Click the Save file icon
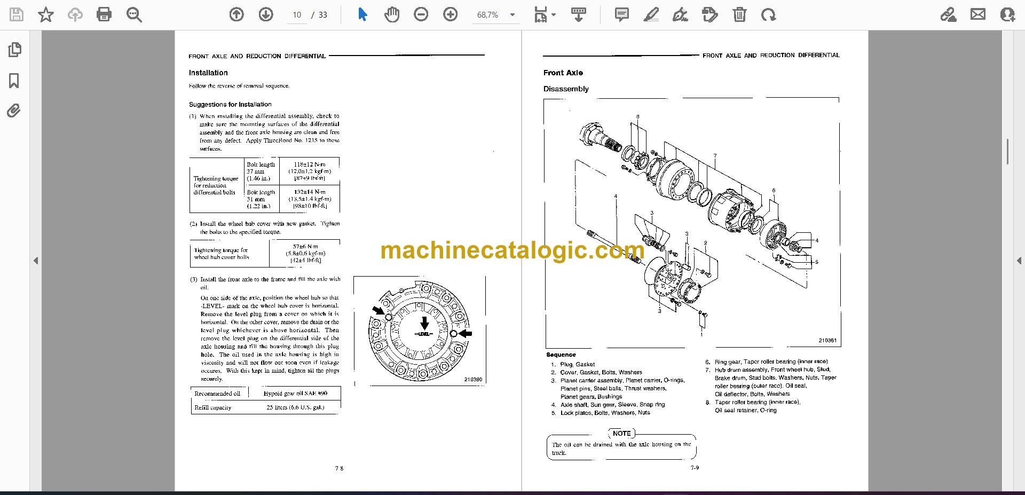Viewport: 1025px width, 495px height. (x=17, y=15)
